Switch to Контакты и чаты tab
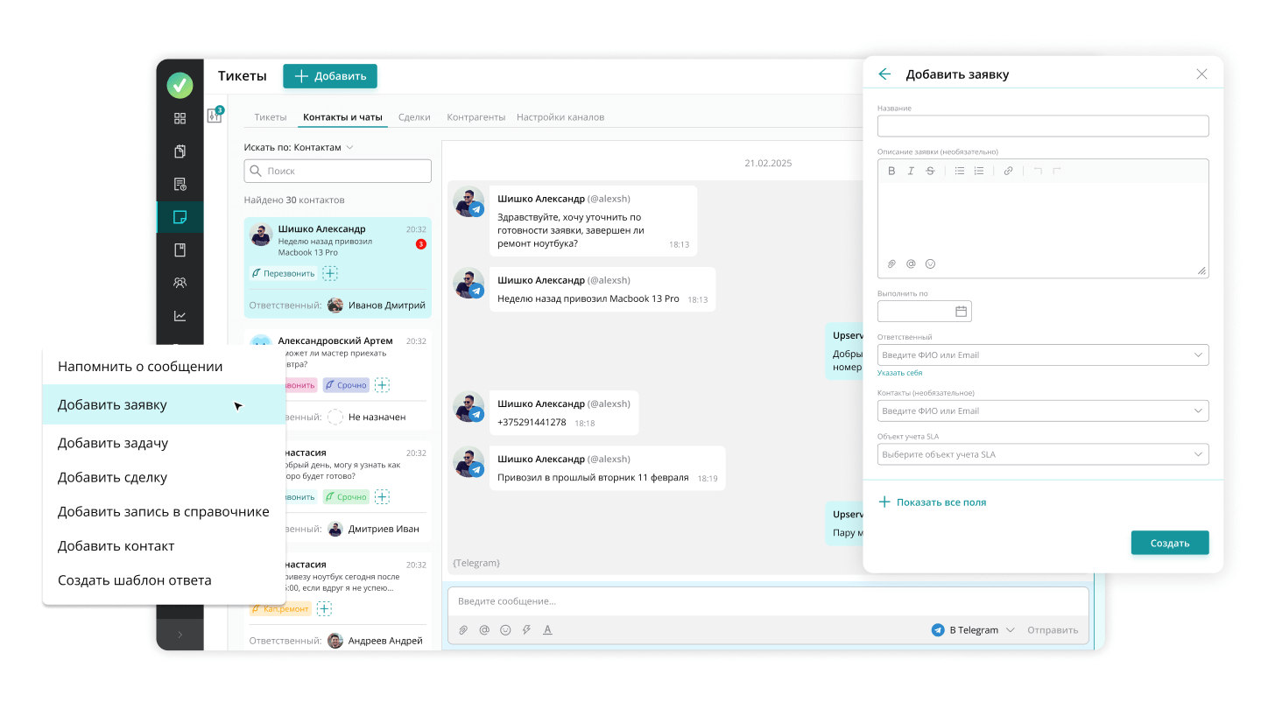 point(342,116)
